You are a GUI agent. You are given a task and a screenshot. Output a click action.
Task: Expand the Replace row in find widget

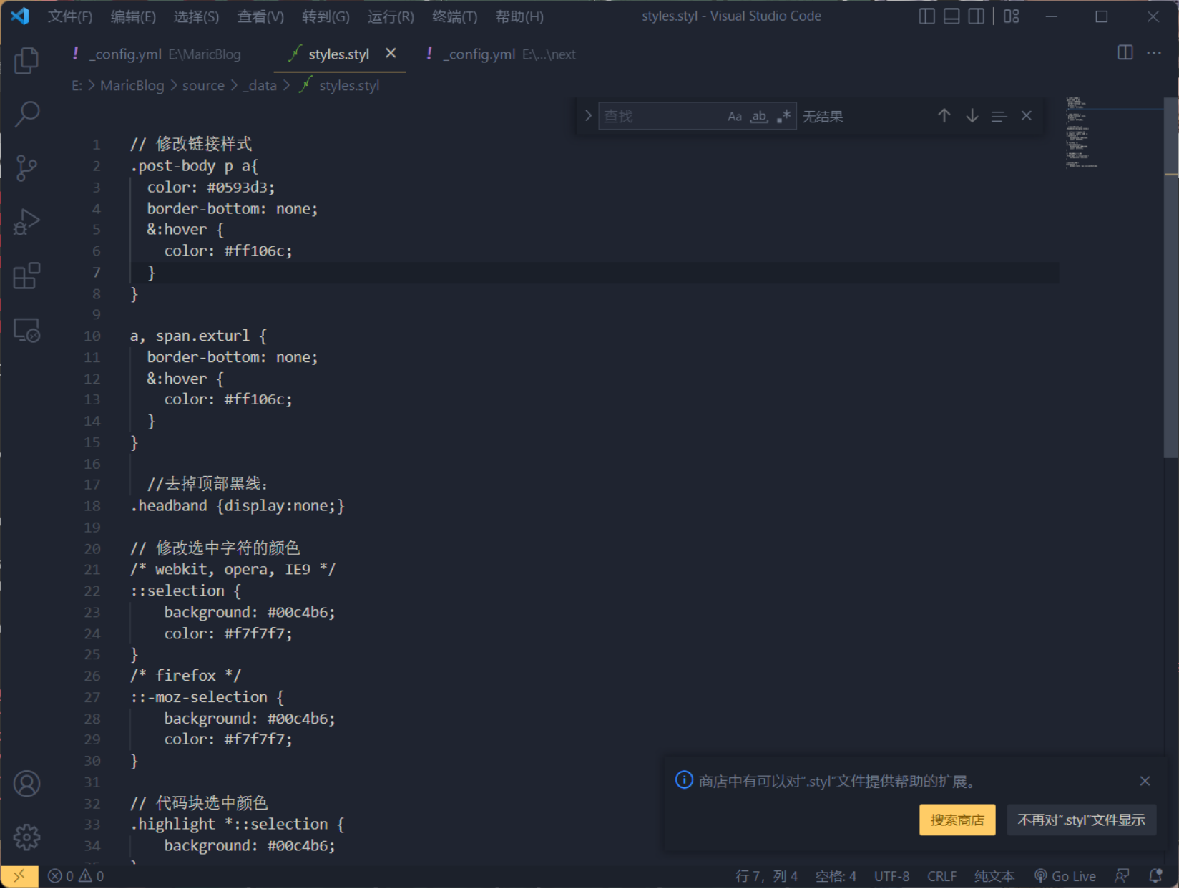[588, 116]
